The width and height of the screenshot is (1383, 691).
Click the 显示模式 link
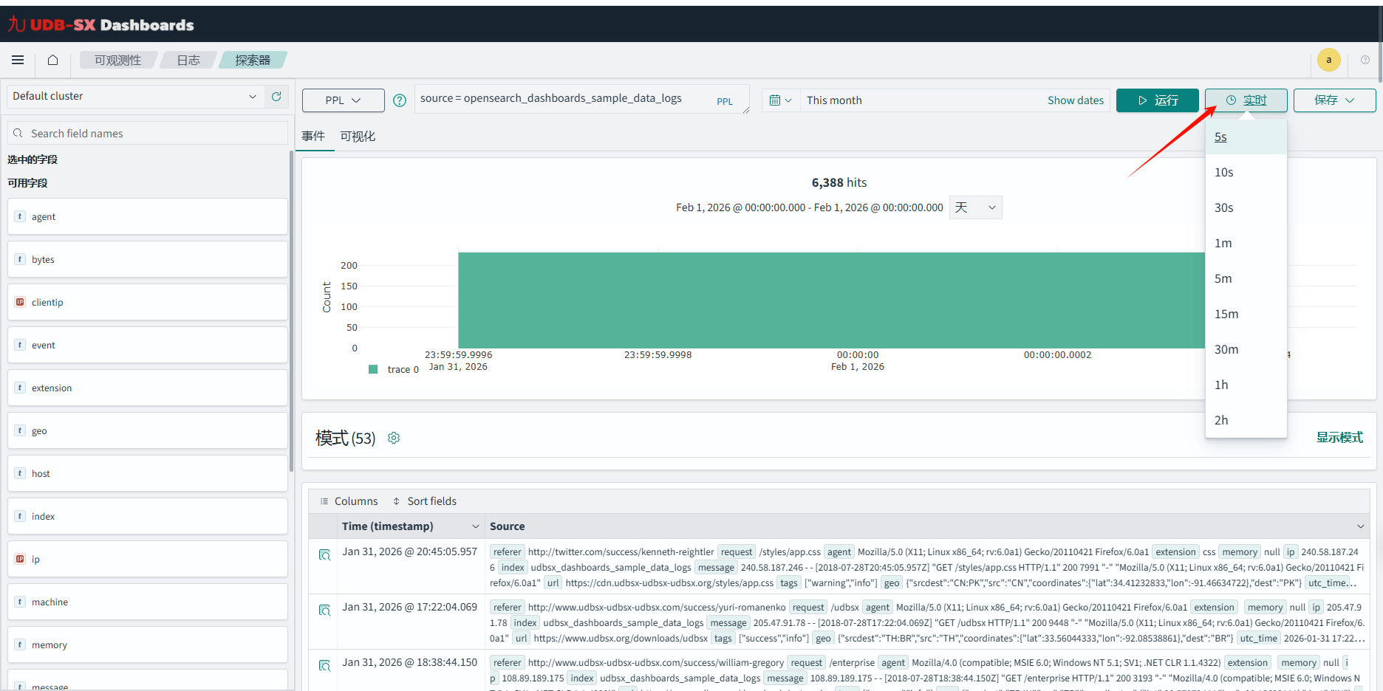click(1339, 438)
